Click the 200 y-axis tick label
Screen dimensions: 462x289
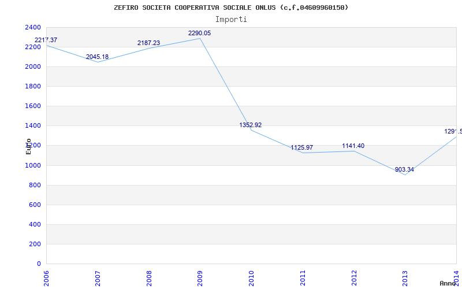[x=35, y=244]
